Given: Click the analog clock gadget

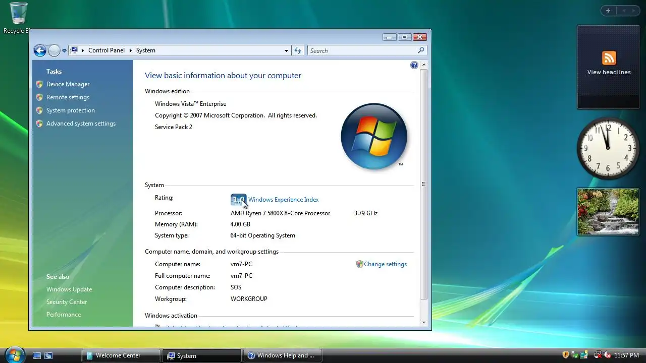Looking at the screenshot, I should pyautogui.click(x=608, y=148).
